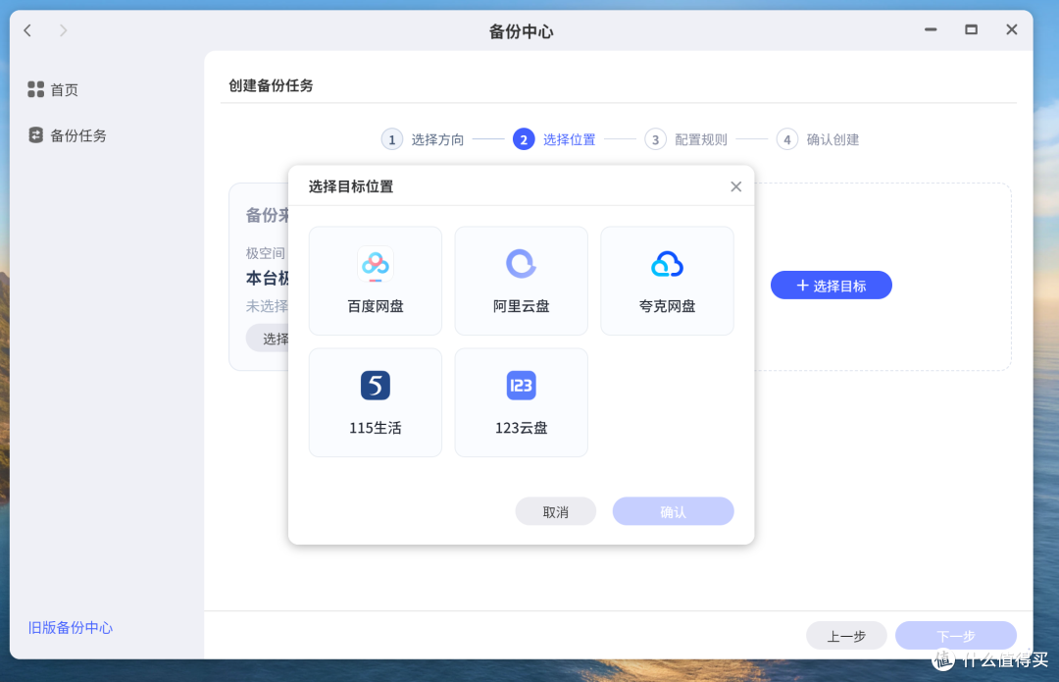1059x682 pixels.
Task: Click the 取消 button
Action: tap(555, 511)
